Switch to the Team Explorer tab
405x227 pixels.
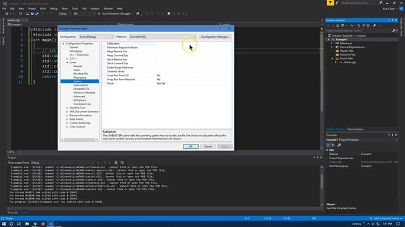pos(355,129)
